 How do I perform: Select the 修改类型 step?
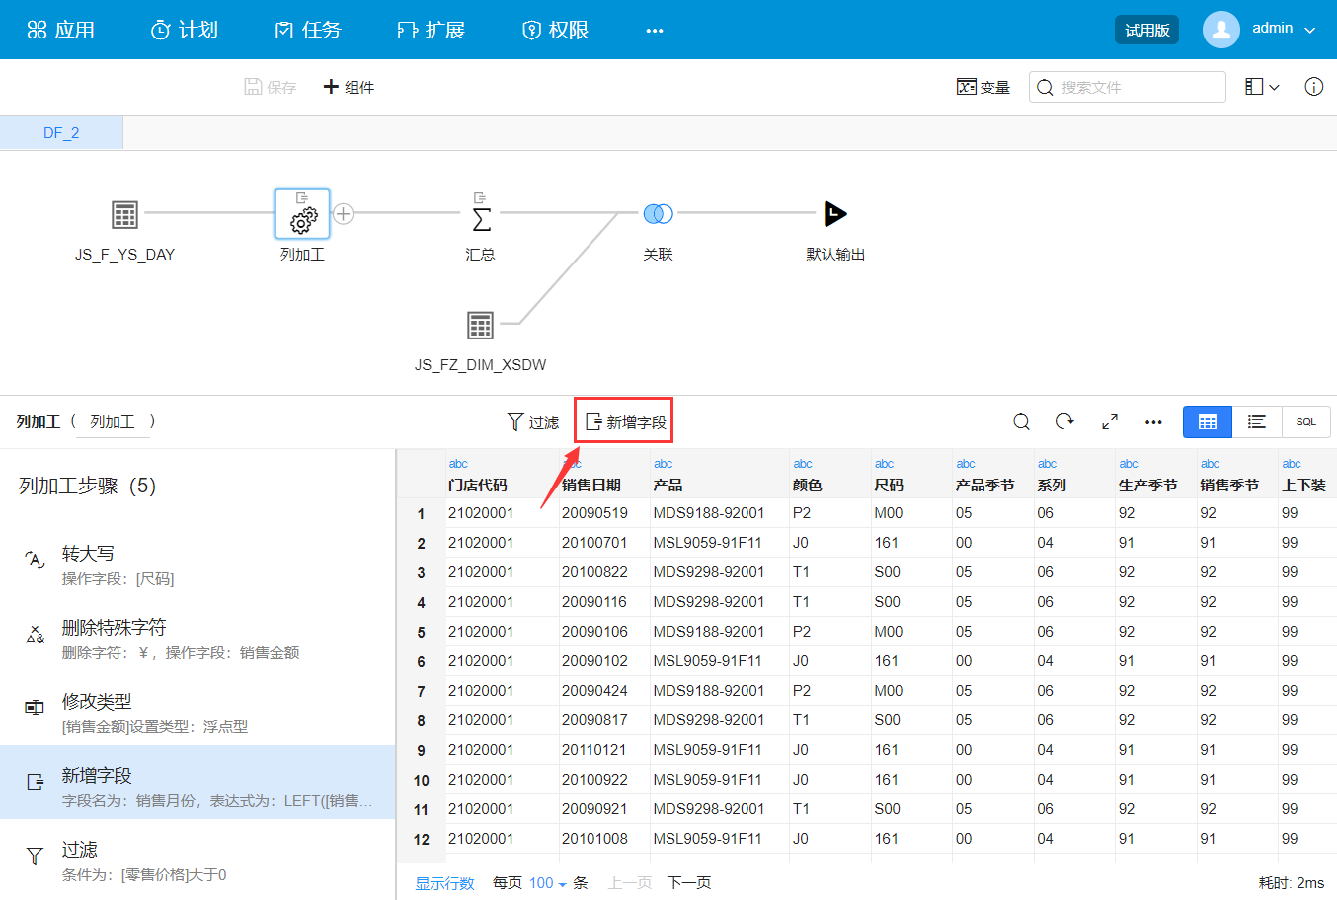coord(197,712)
